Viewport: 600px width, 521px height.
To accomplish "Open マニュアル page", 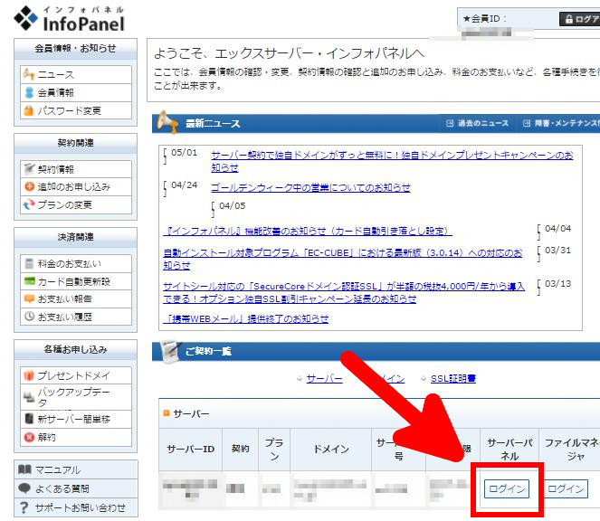I will [x=76, y=469].
